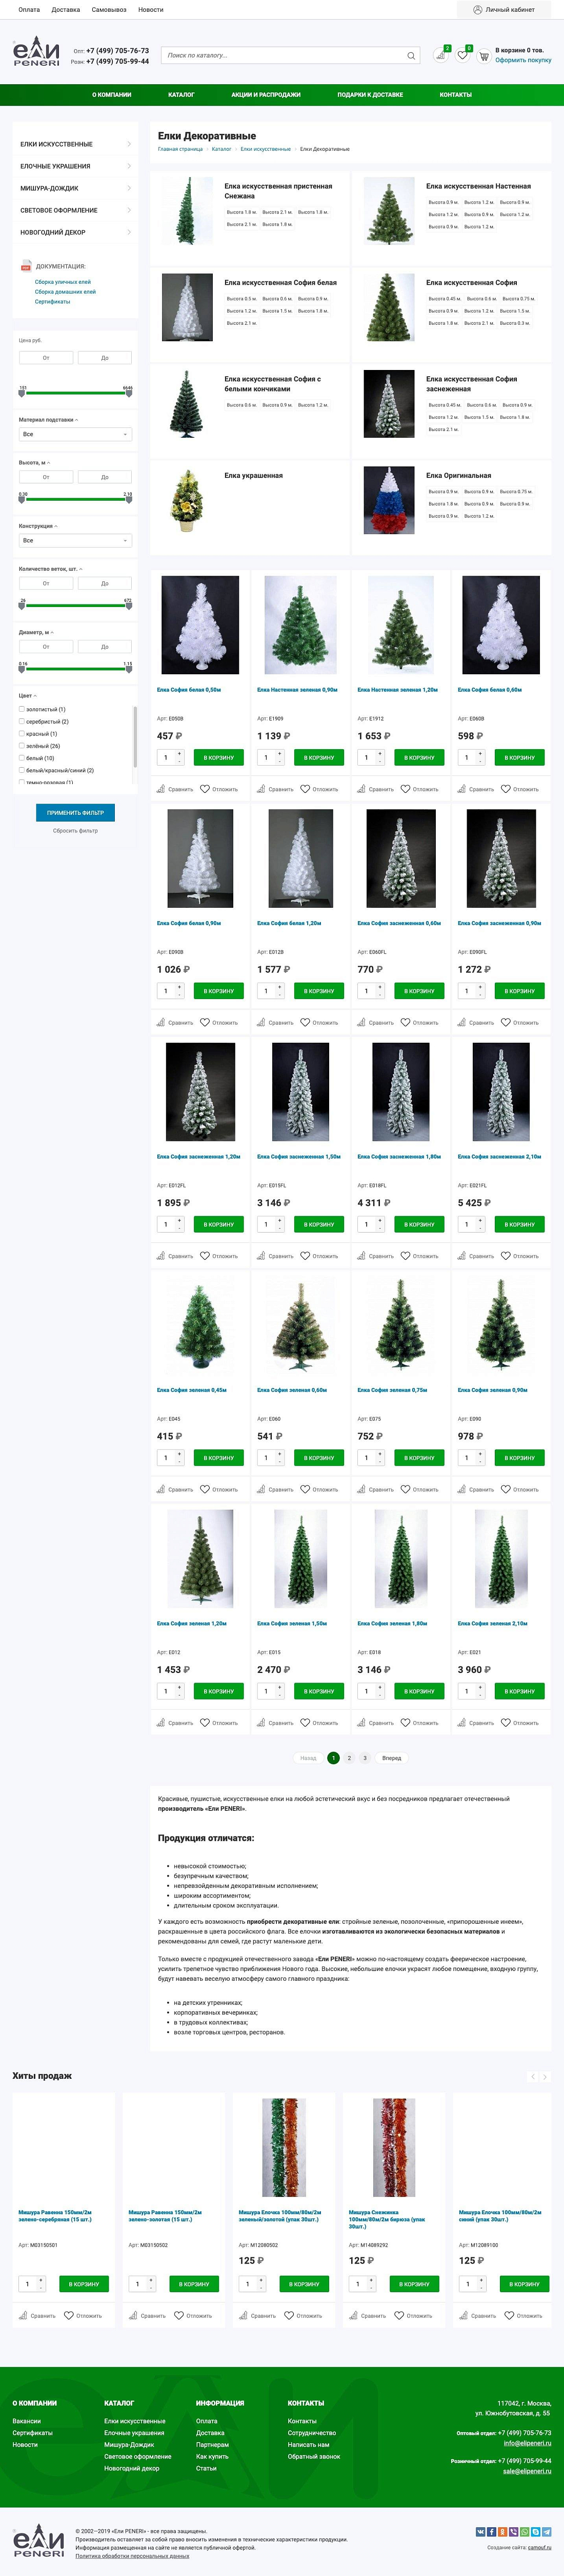
Task: Go to pagination page 2
Action: click(x=349, y=1757)
